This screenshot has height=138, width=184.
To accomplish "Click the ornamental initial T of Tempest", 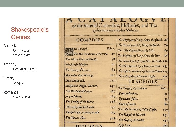I will click(69, 52).
